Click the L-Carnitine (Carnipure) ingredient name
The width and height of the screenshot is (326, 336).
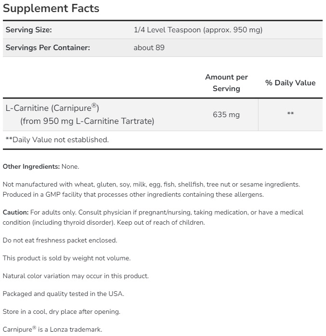pyautogui.click(x=52, y=108)
